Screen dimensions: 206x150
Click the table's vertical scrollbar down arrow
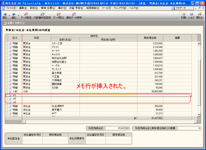[199, 115]
